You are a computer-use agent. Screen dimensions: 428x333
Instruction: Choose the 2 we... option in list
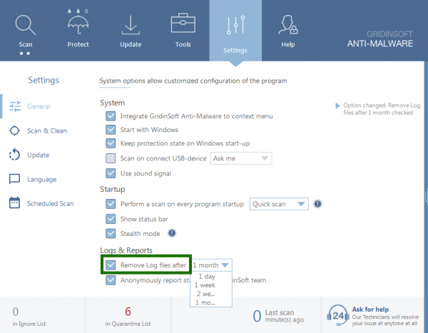206,294
